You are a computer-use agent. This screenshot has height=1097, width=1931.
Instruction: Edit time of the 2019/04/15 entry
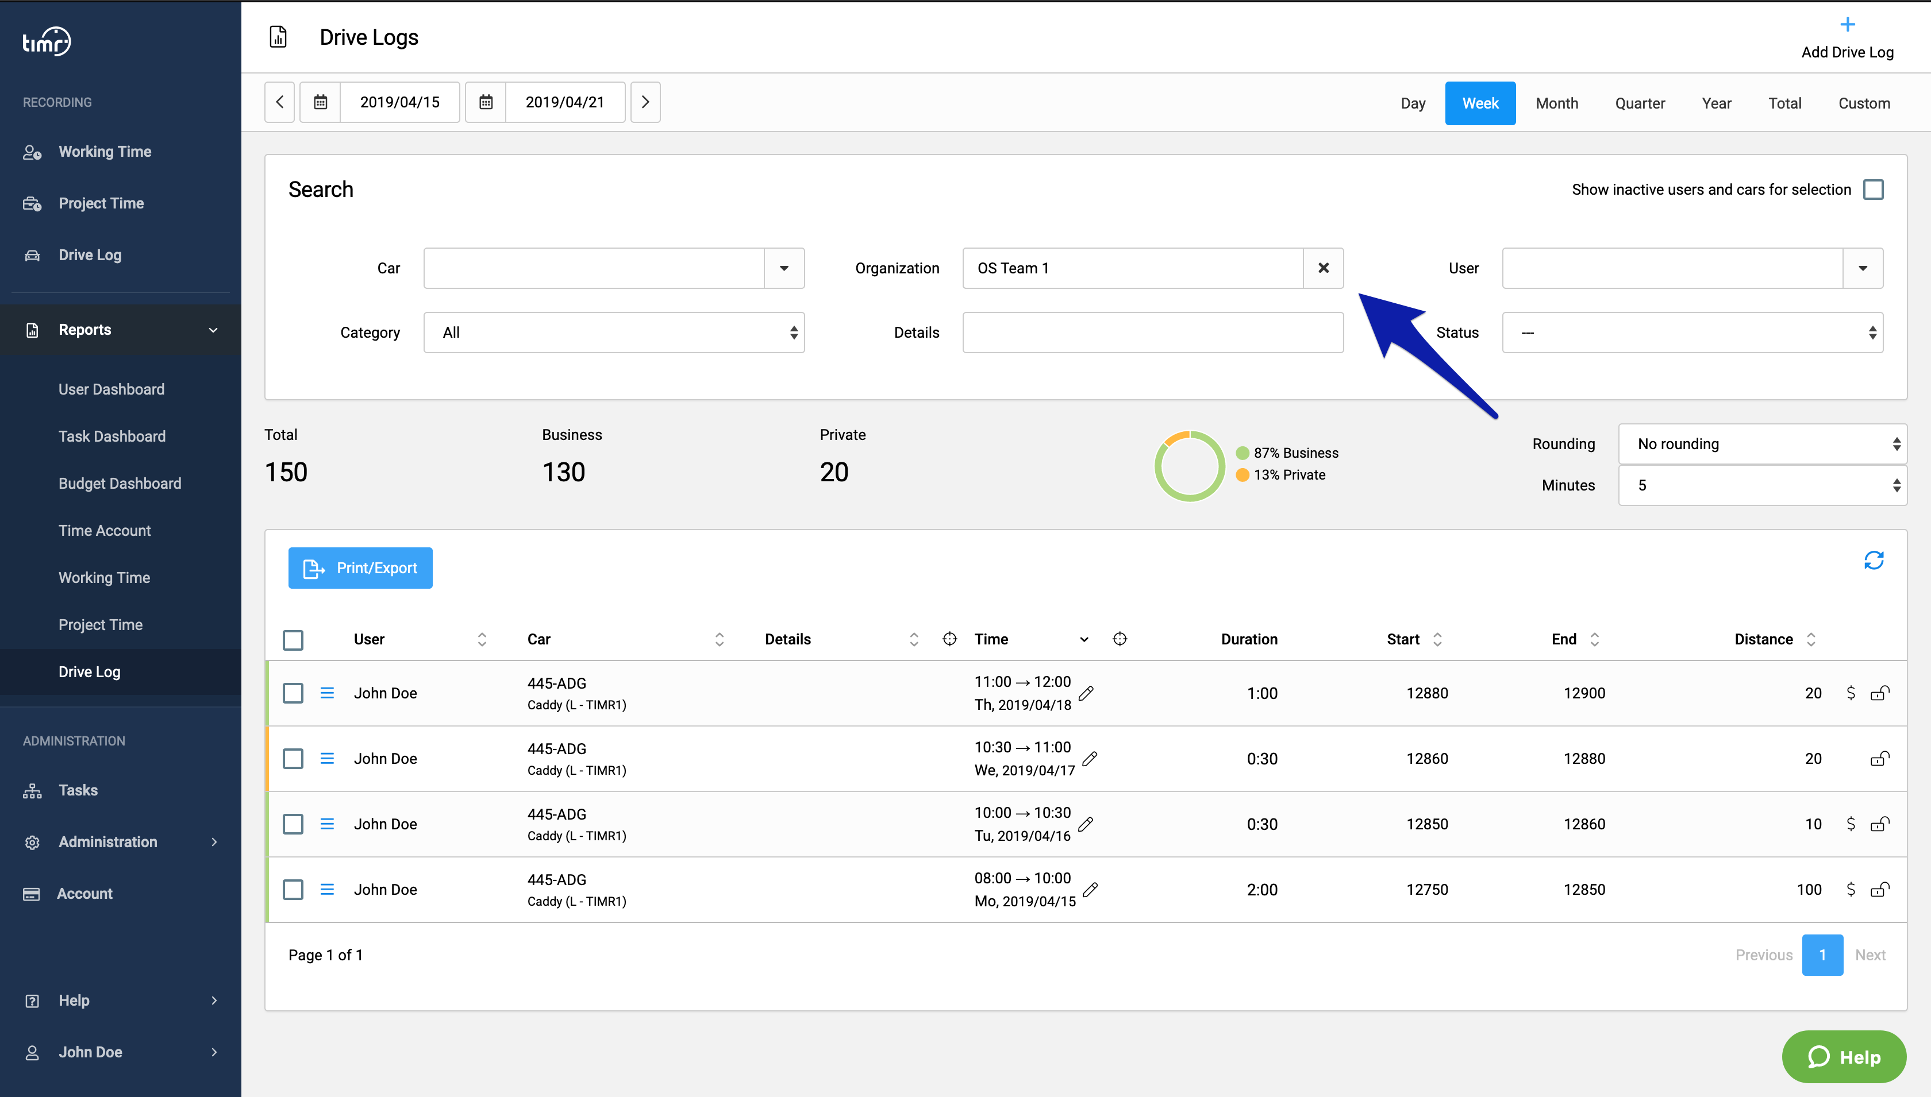[x=1091, y=890]
